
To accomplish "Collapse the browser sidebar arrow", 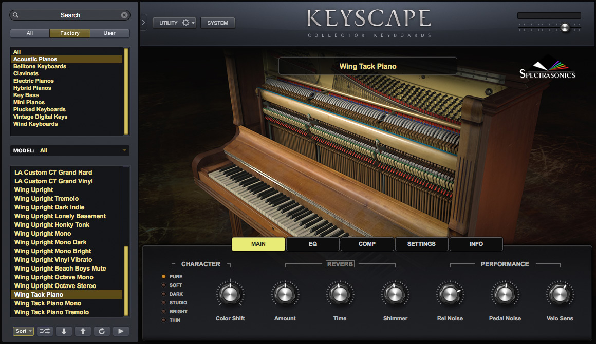I will [x=143, y=23].
